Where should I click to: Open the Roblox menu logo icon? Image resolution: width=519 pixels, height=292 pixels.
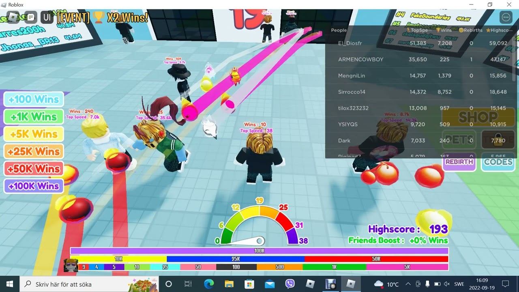pyautogui.click(x=13, y=17)
